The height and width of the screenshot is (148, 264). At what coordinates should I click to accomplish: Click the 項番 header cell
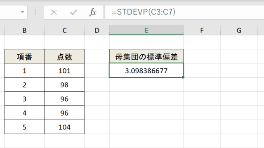coord(24,56)
